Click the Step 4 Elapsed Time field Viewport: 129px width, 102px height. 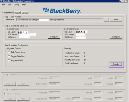54,84
